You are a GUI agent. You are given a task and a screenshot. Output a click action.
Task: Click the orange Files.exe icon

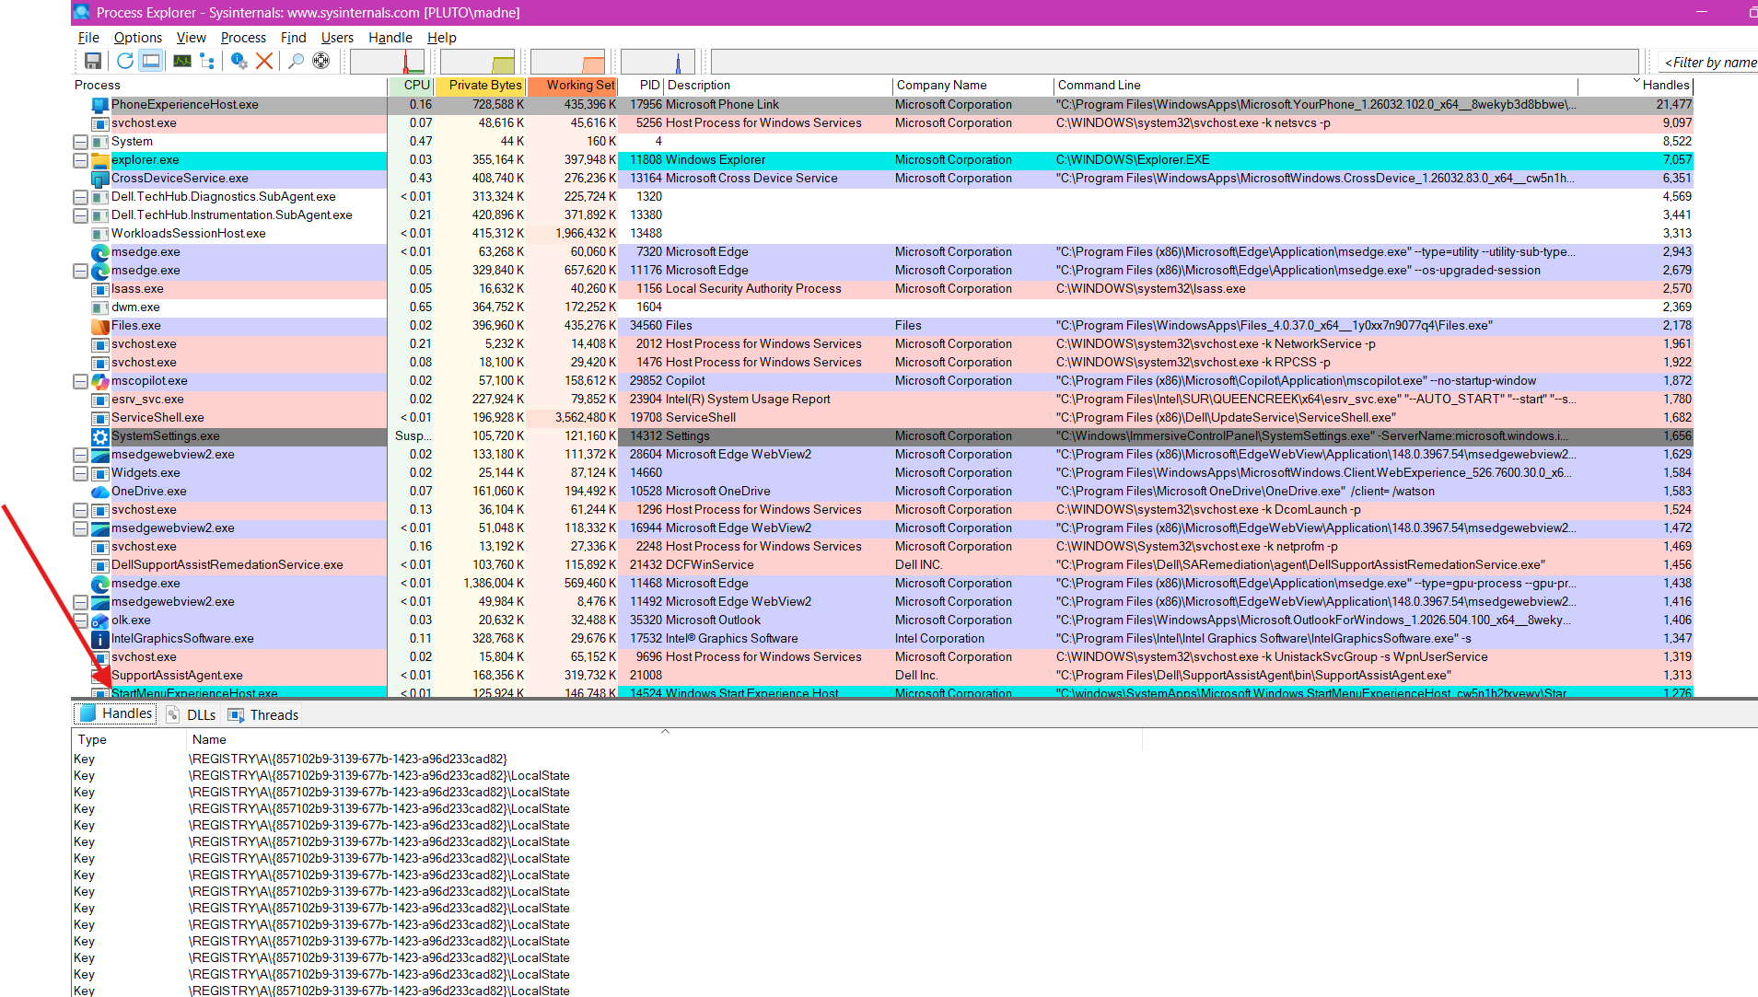pyautogui.click(x=100, y=326)
